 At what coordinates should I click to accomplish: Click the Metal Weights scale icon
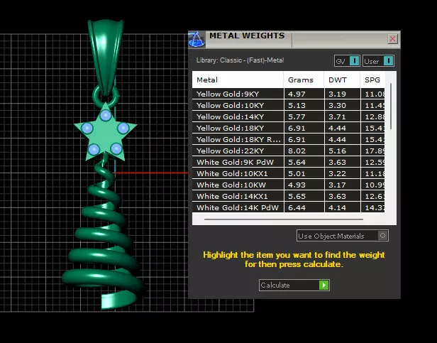coord(197,39)
